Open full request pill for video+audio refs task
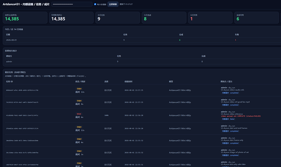 click(230, 93)
